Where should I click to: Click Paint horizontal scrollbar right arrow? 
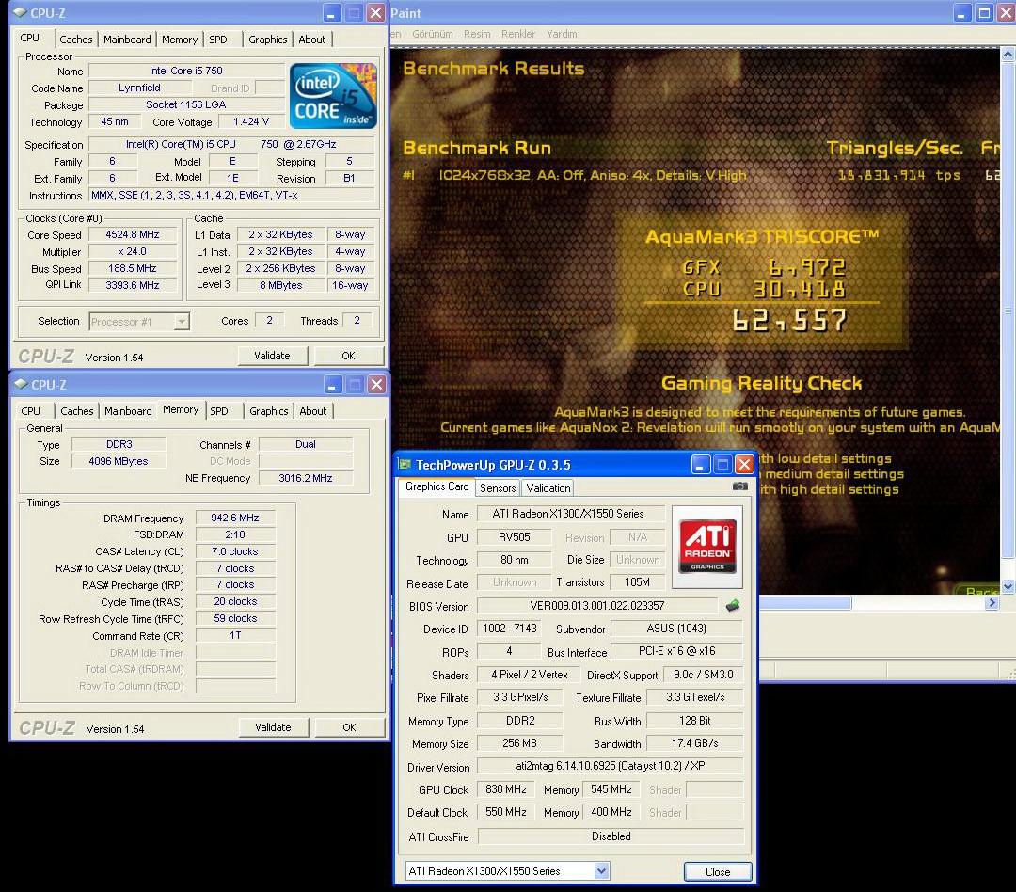point(992,603)
